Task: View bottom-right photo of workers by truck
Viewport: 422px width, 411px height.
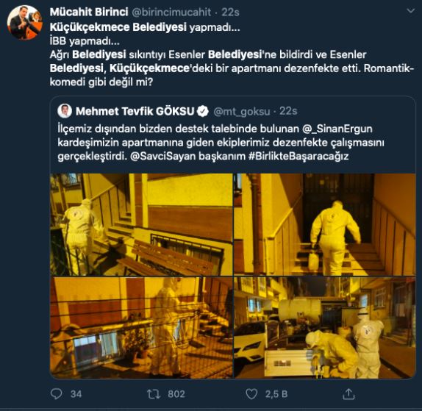Action: click(x=325, y=328)
